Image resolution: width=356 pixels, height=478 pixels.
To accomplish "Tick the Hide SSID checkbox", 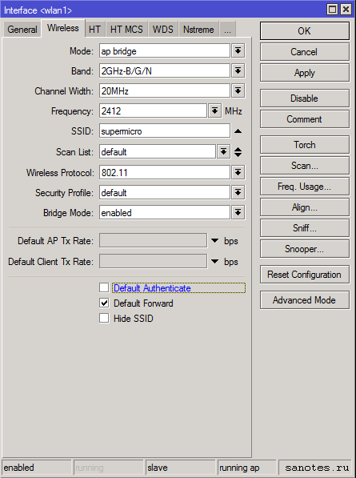I will [104, 318].
